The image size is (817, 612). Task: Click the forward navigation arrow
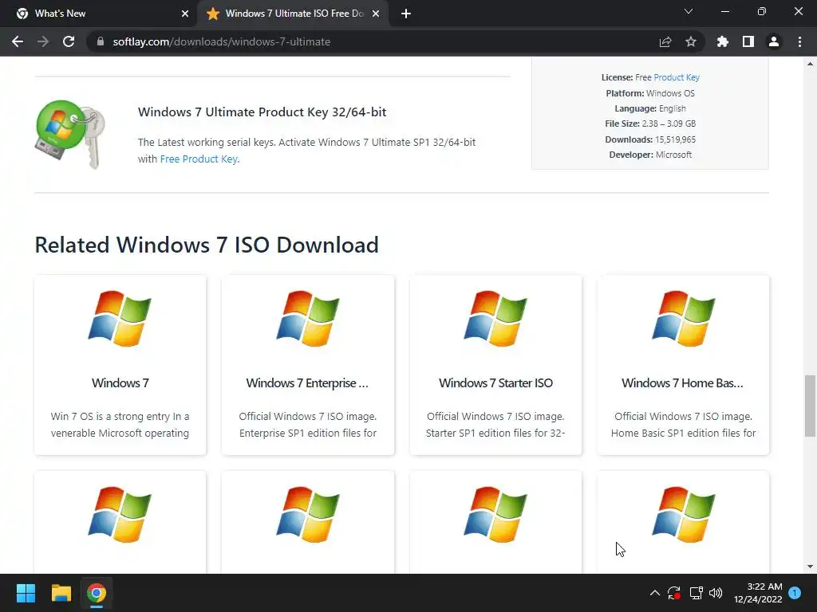coord(43,41)
